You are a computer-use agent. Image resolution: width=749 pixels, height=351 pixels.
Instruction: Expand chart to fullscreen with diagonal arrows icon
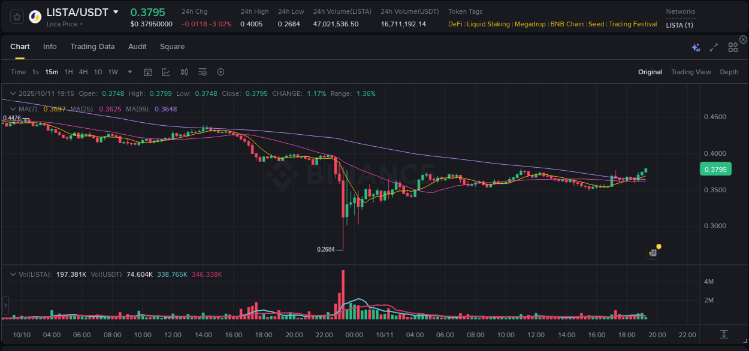pyautogui.click(x=714, y=47)
